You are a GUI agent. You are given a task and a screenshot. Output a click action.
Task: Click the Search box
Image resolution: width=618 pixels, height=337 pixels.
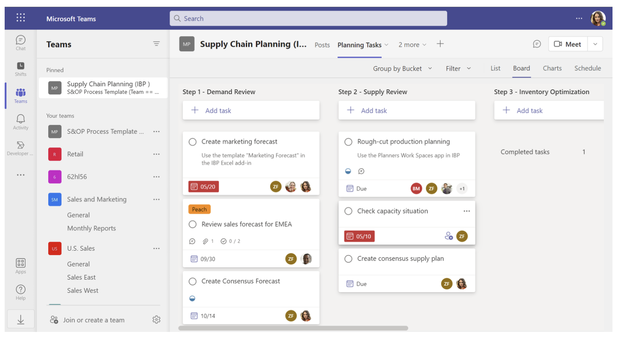pyautogui.click(x=308, y=19)
